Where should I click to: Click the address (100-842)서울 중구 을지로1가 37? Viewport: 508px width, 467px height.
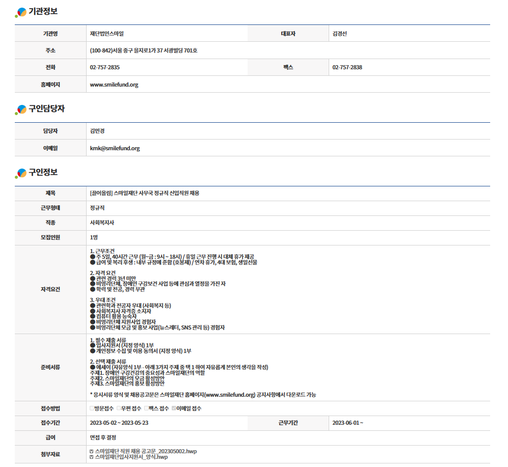point(144,50)
